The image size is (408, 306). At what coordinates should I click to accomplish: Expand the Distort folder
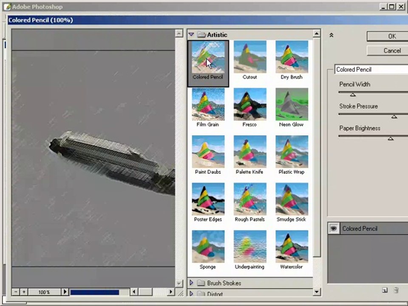192,294
